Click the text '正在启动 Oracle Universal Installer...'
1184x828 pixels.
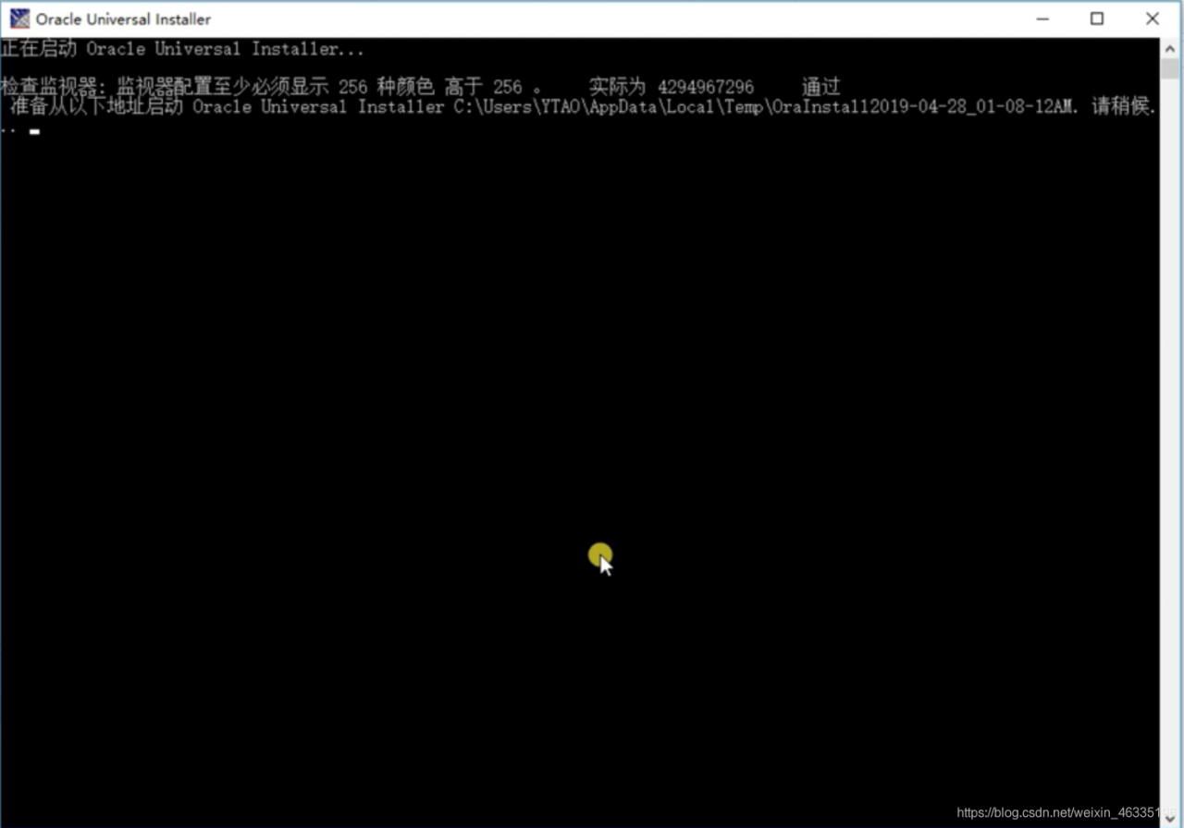[183, 49]
